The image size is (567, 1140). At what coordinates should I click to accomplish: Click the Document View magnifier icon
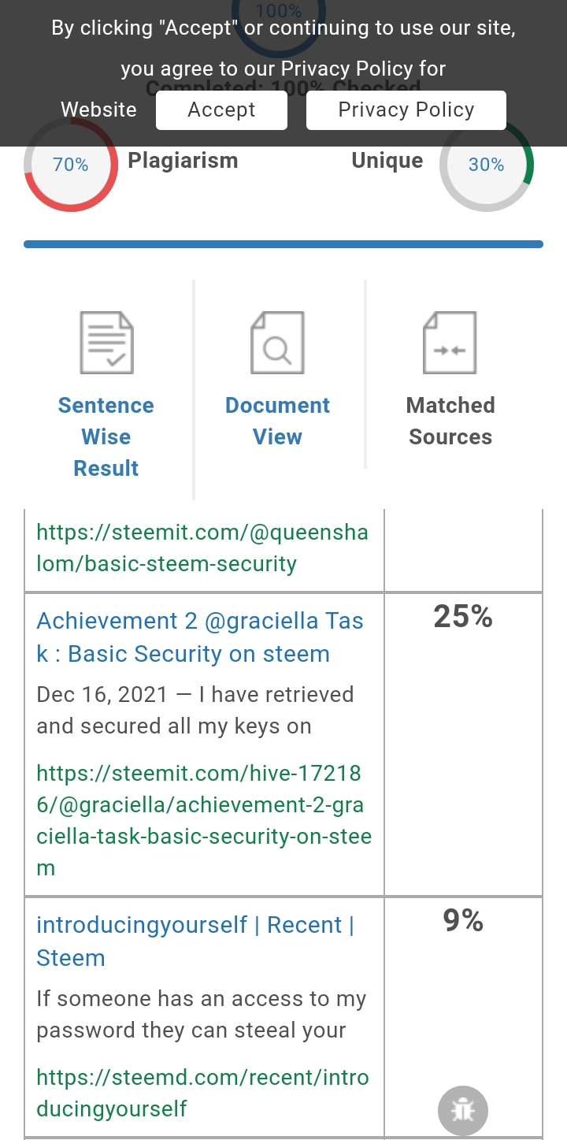(x=277, y=343)
